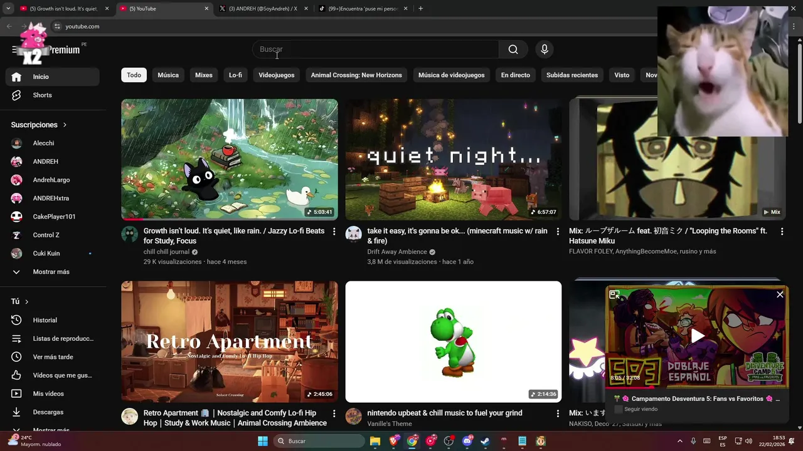Select the Mixes filter chip
Image resolution: width=803 pixels, height=451 pixels.
[204, 75]
